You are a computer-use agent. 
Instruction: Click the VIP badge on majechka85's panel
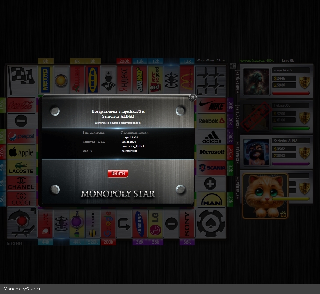coord(305,82)
